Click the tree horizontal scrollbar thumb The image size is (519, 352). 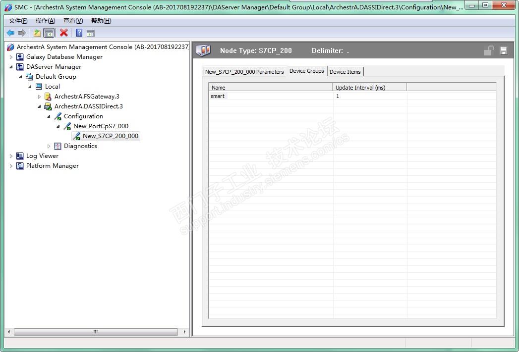pos(96,332)
